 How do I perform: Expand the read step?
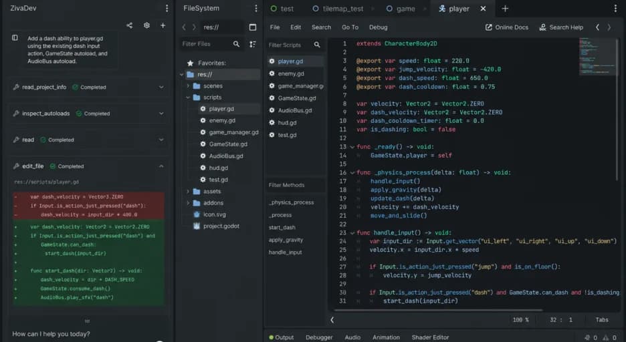(x=161, y=140)
